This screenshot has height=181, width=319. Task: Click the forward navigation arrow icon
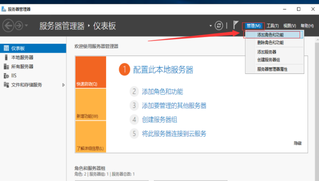18,26
